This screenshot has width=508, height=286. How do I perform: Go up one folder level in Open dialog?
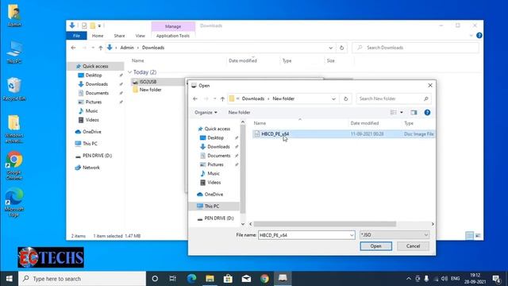(222, 99)
